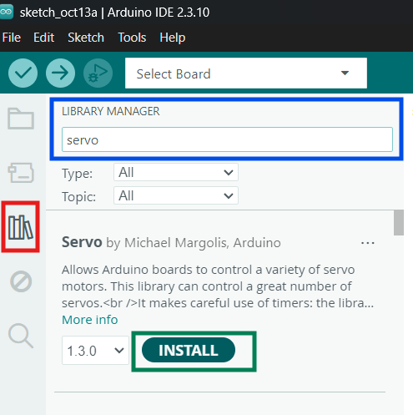Click the library search field containing servo

227,139
